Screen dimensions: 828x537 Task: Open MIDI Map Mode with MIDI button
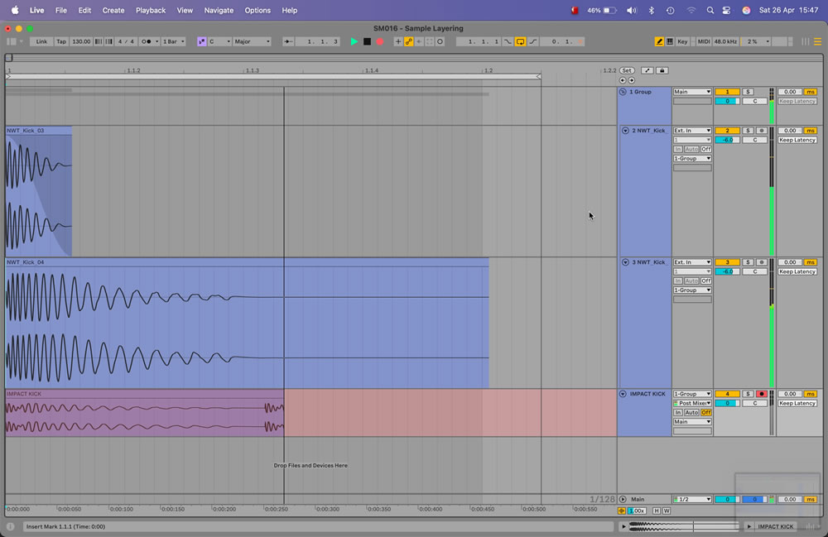[703, 41]
